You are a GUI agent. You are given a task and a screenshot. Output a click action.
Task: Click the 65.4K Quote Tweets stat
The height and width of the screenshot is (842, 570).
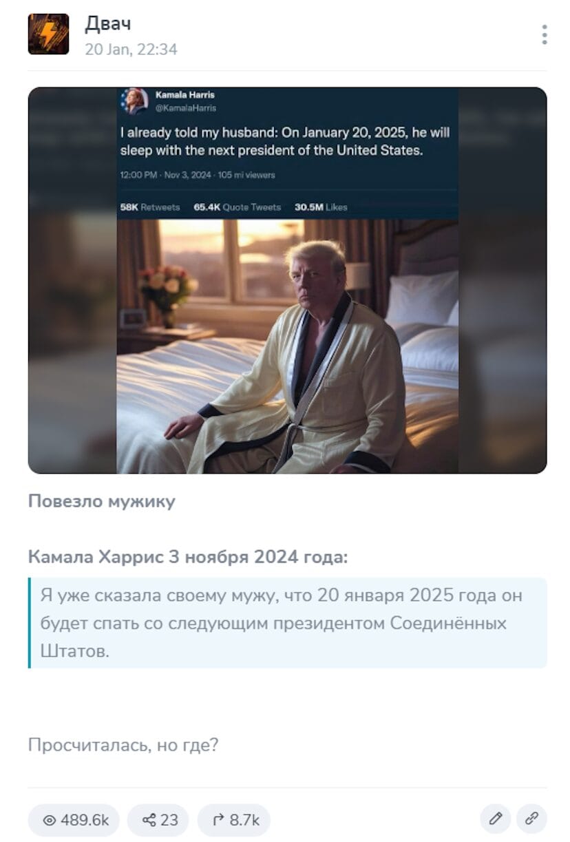click(x=237, y=207)
